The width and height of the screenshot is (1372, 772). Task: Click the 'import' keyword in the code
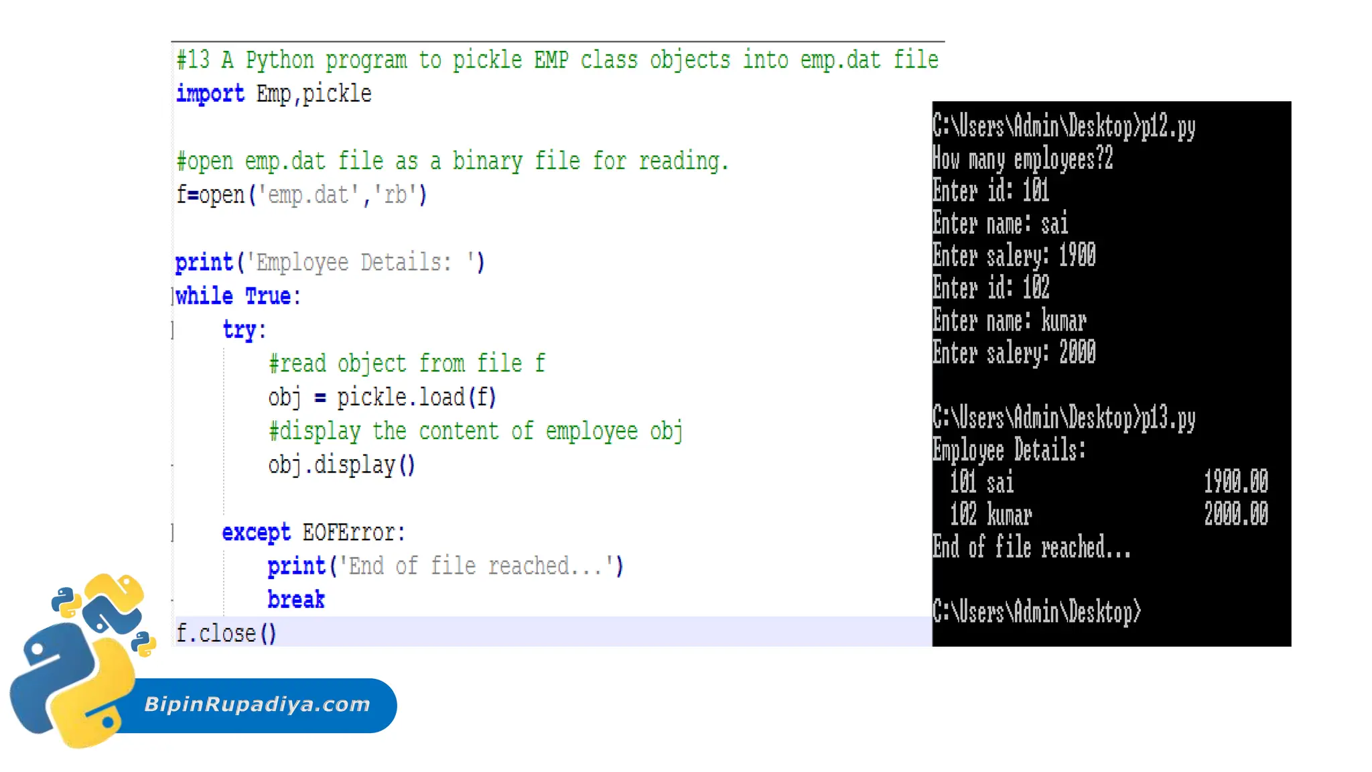pyautogui.click(x=210, y=94)
